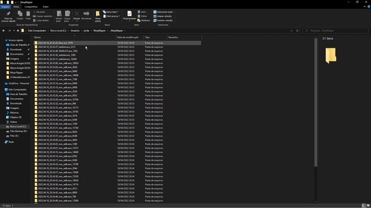Screen dimensions: 371x208
Task: Open Vídeos in the sidebar
Action: click(13, 122)
